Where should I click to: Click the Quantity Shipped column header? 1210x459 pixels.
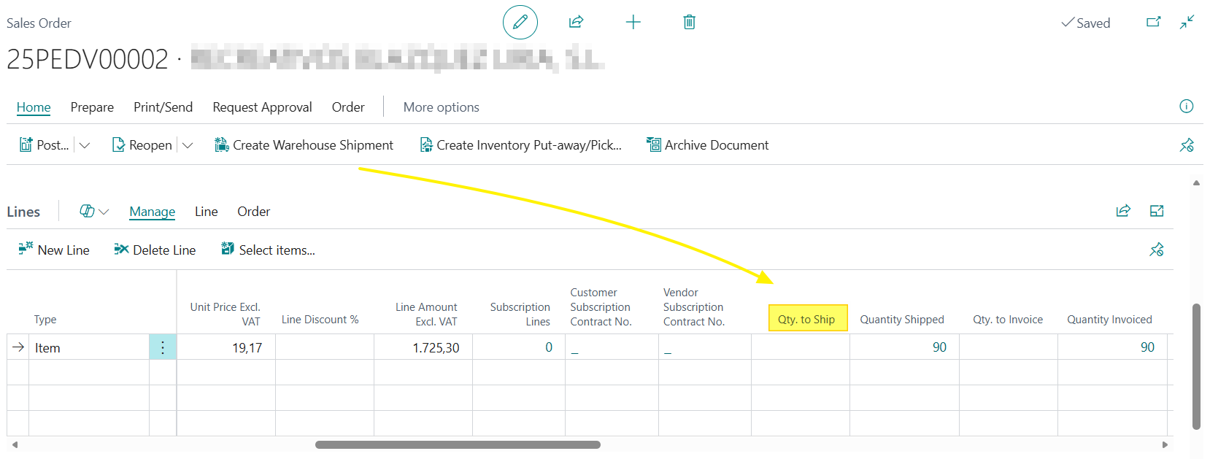pyautogui.click(x=901, y=319)
